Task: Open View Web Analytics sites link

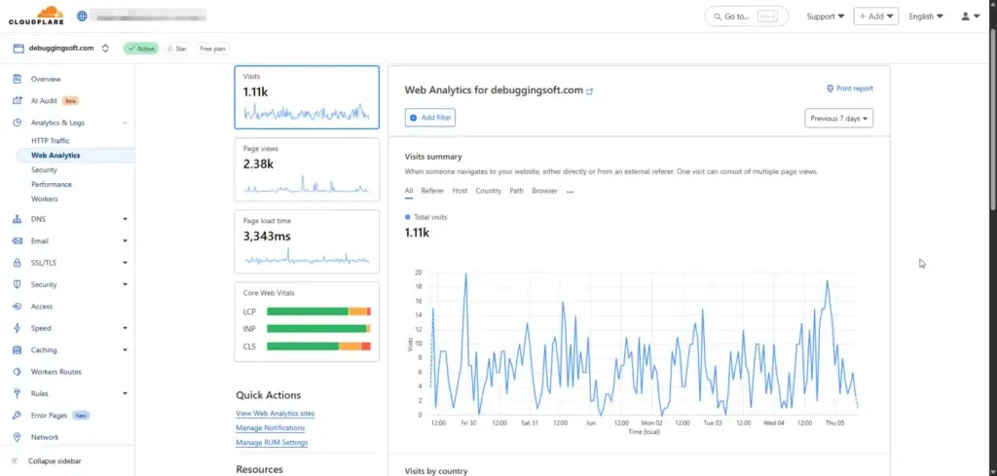Action: pos(276,413)
